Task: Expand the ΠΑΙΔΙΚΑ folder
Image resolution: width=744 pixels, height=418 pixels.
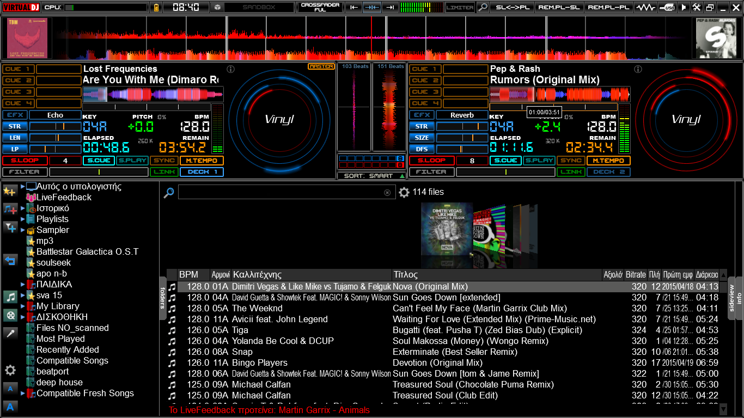Action: point(23,285)
